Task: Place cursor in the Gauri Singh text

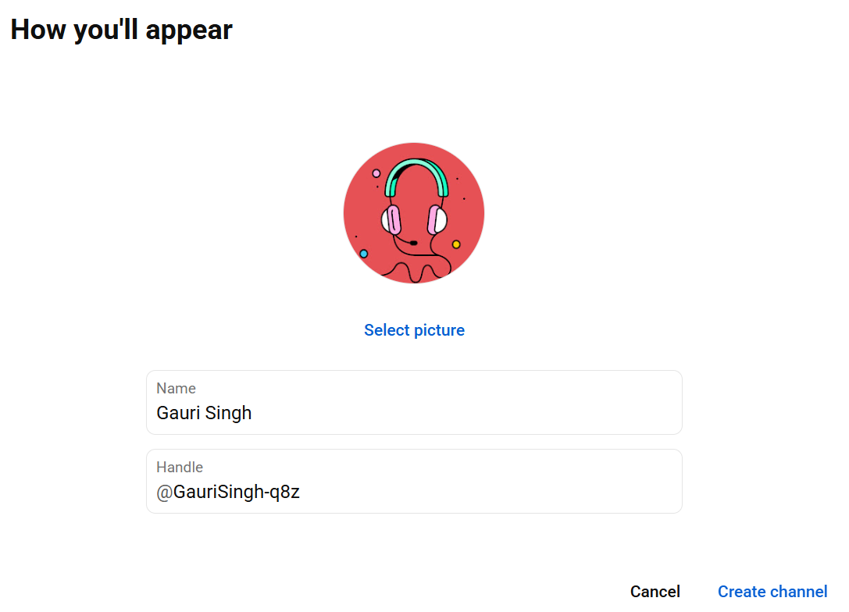Action: [204, 413]
